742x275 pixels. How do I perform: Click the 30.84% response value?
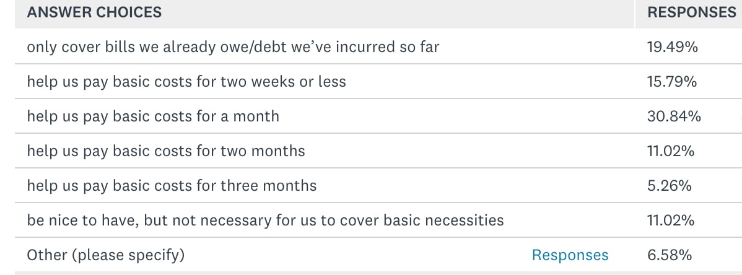click(674, 116)
